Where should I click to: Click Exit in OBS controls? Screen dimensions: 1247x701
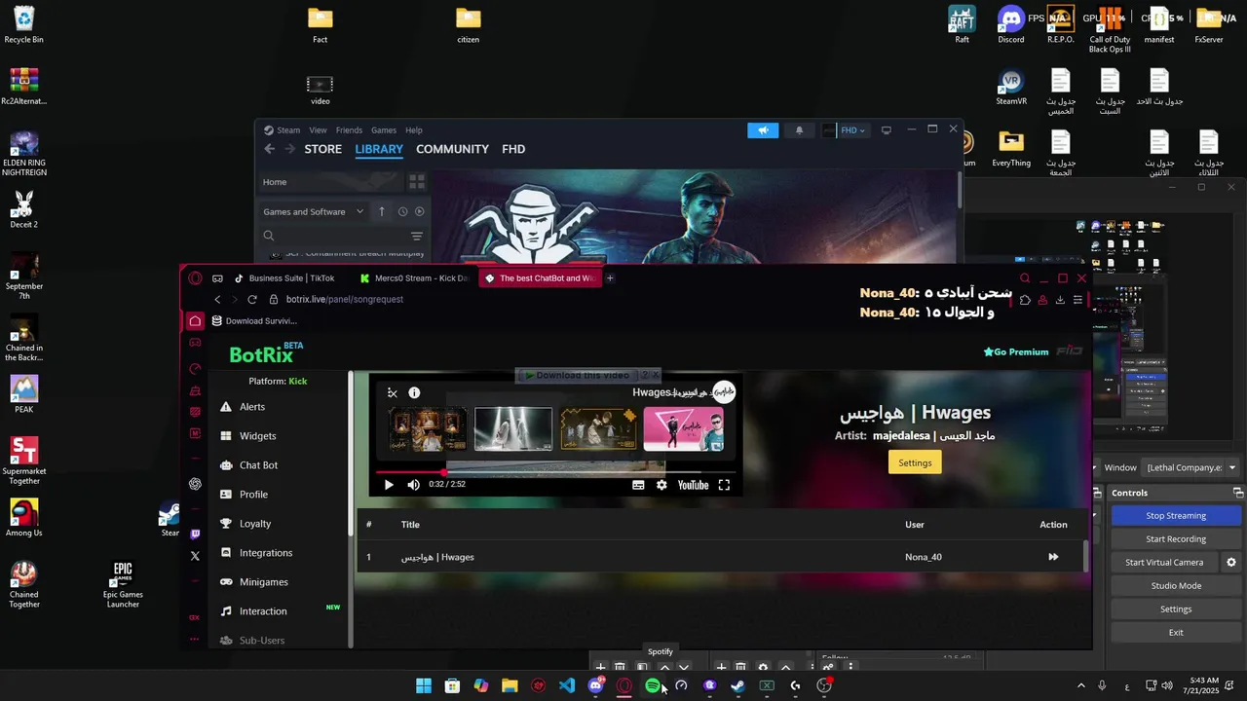pyautogui.click(x=1176, y=632)
